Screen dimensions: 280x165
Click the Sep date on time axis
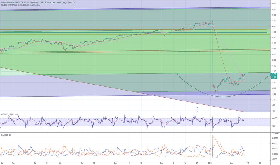14,163
